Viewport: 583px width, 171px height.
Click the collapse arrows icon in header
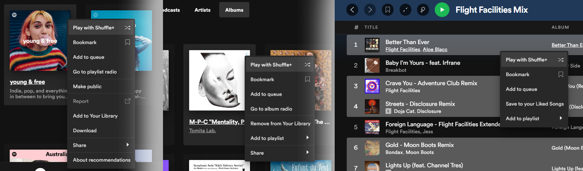click(x=405, y=10)
